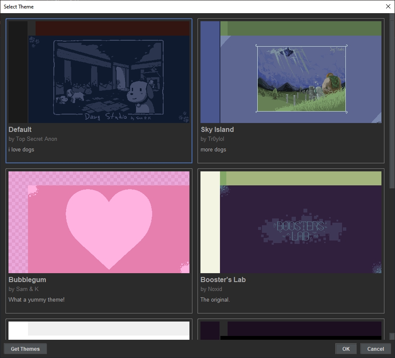Select the dark purple theme preview at bottom right

[x=291, y=330]
